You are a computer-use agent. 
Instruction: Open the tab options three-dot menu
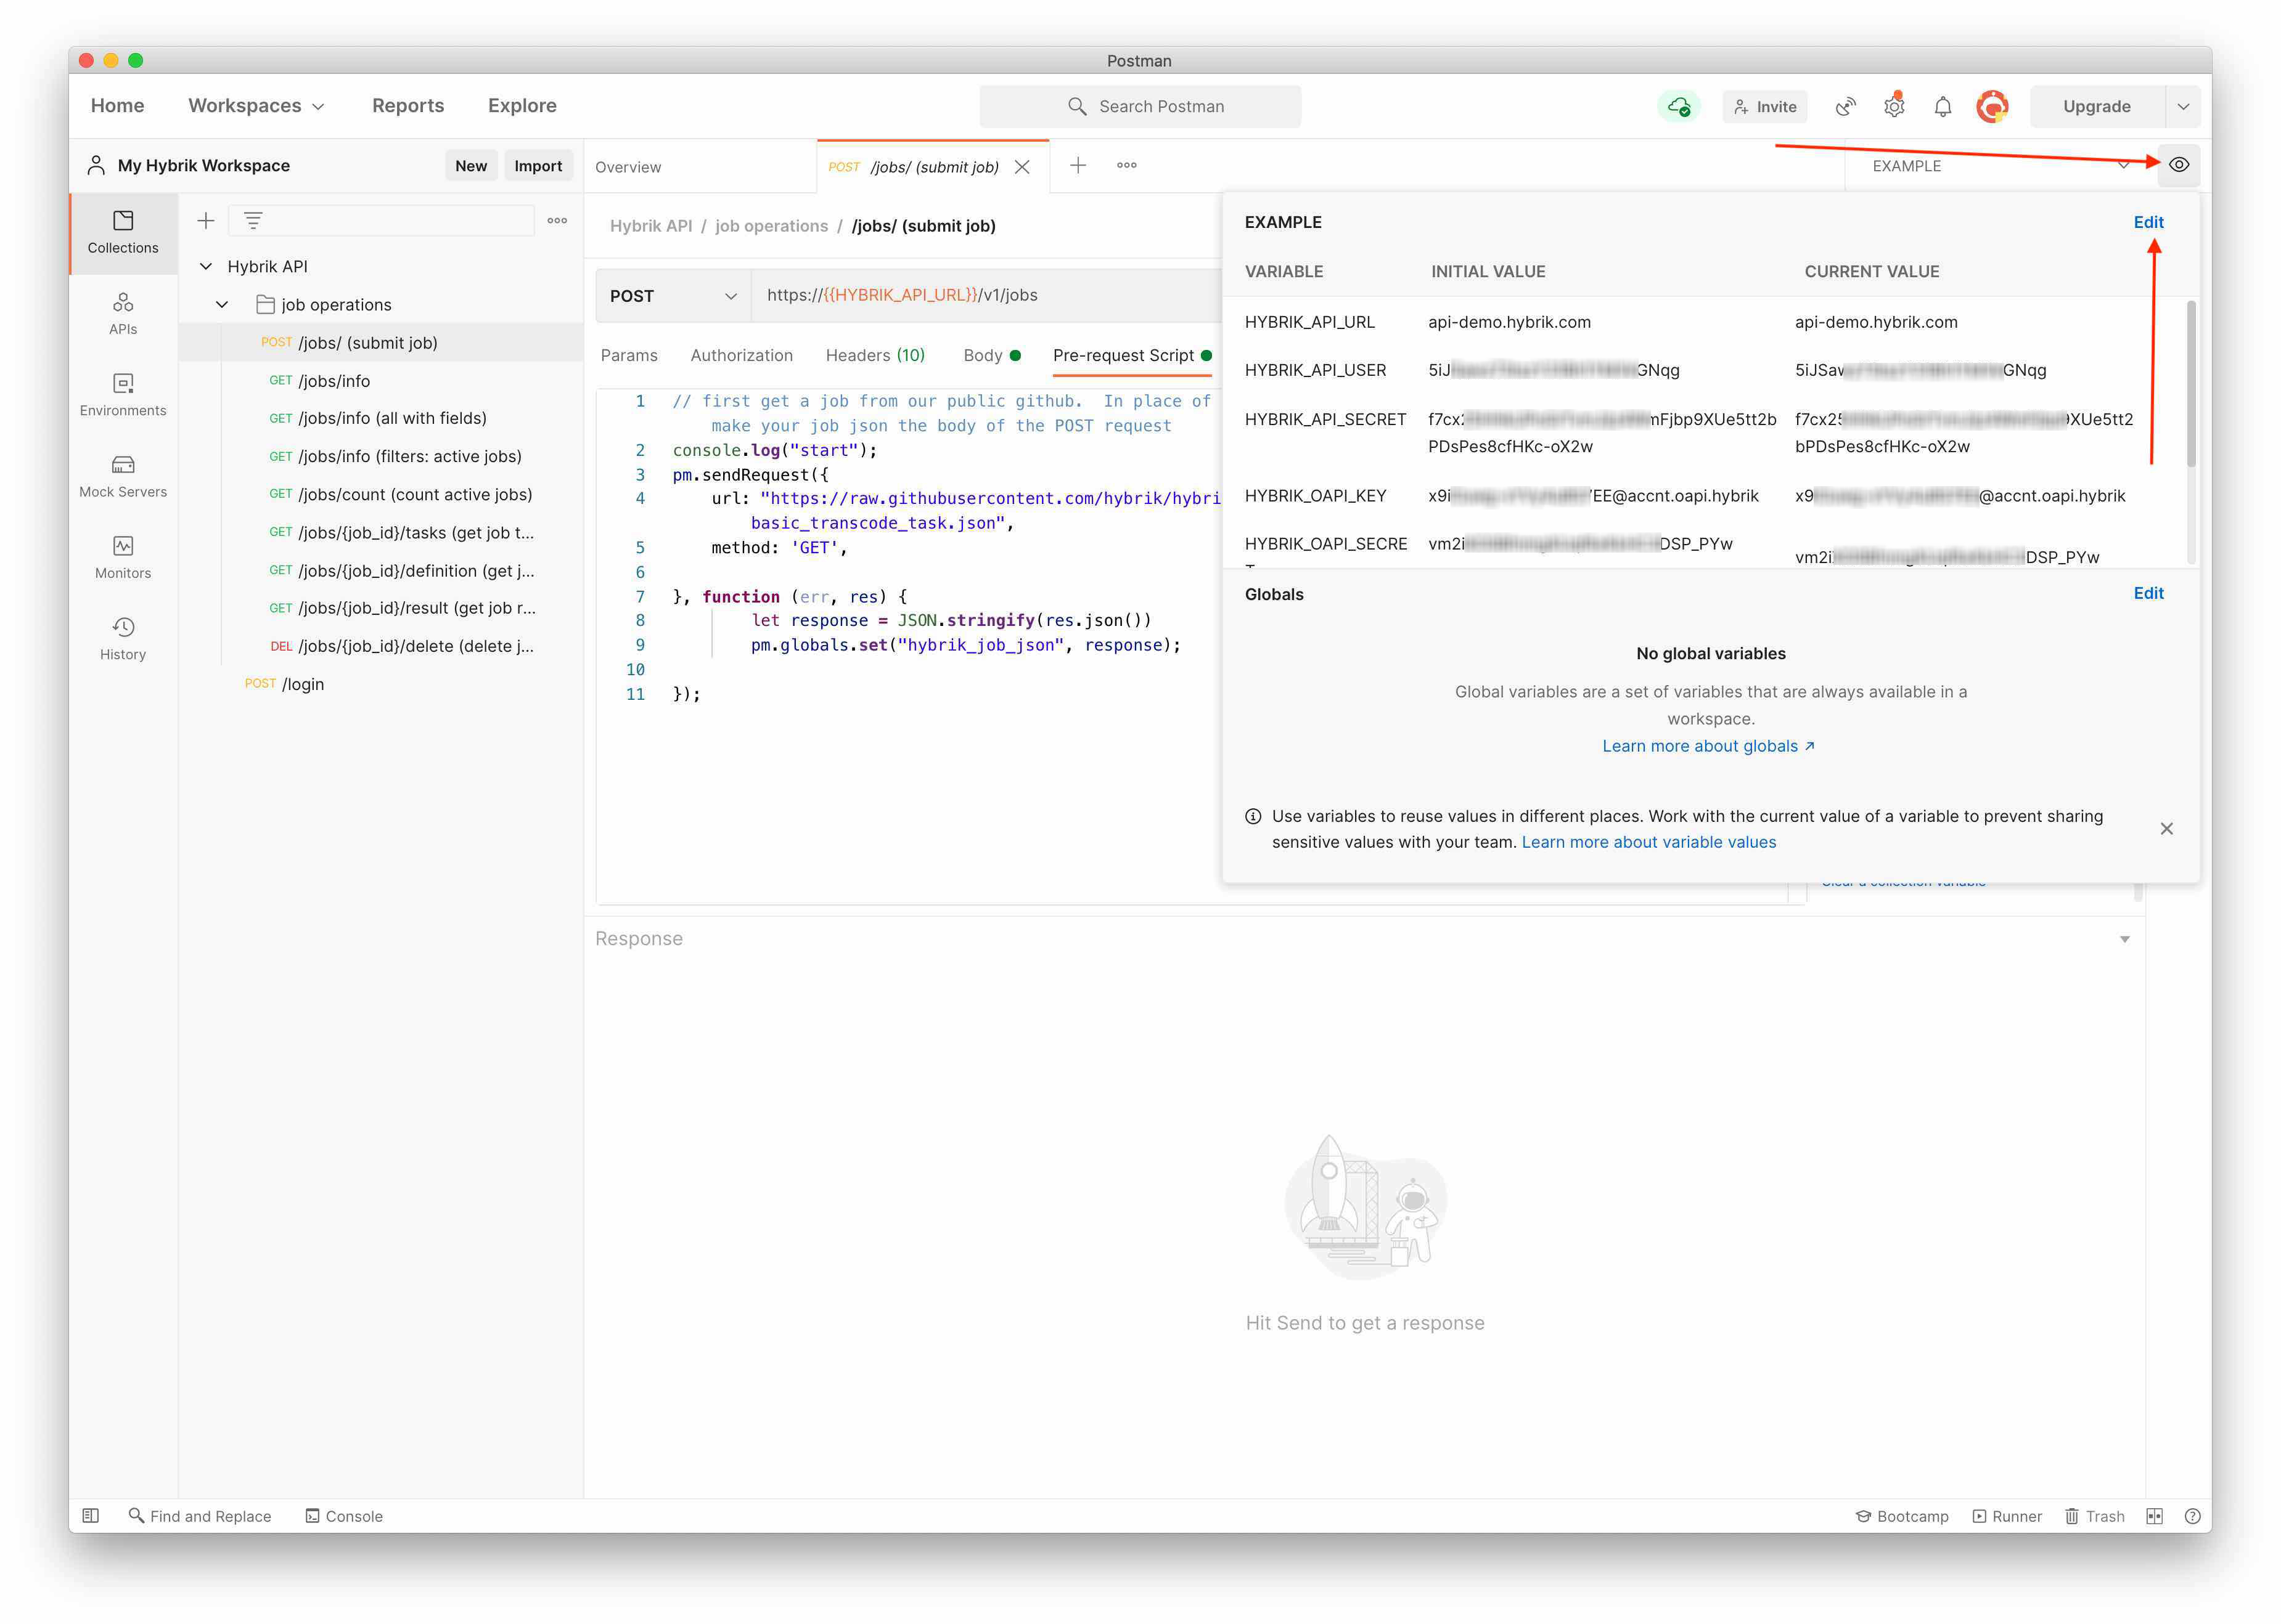click(x=1126, y=165)
